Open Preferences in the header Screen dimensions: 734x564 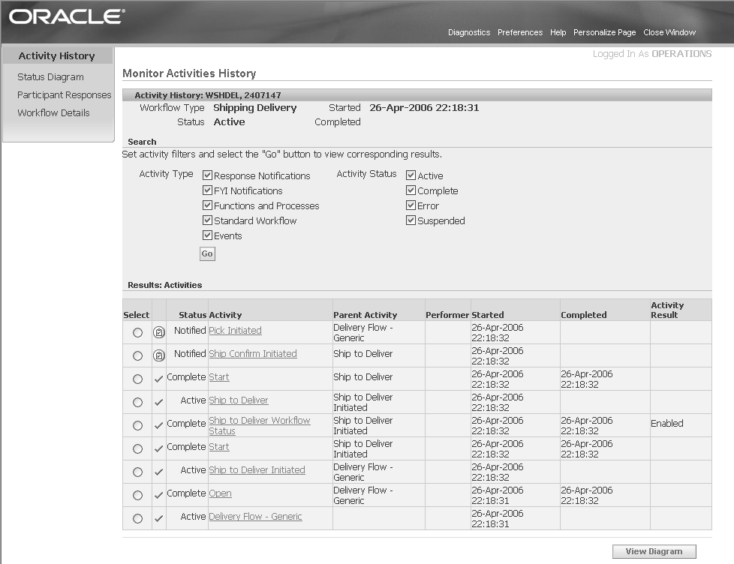point(520,32)
